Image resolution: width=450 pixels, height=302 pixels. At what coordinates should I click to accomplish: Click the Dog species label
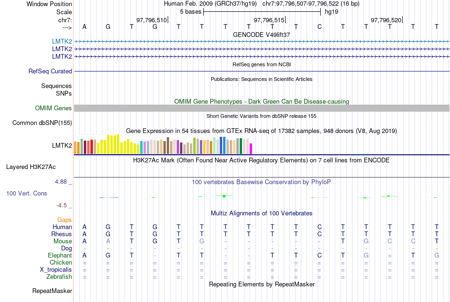tap(66, 249)
